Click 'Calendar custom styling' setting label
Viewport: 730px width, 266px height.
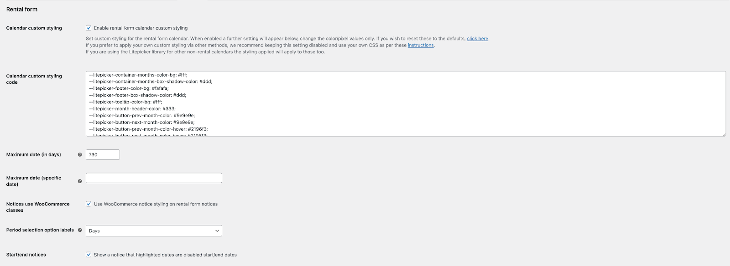tap(34, 28)
